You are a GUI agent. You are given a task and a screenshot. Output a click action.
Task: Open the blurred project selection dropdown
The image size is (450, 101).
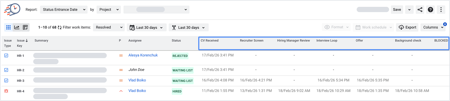point(156,10)
